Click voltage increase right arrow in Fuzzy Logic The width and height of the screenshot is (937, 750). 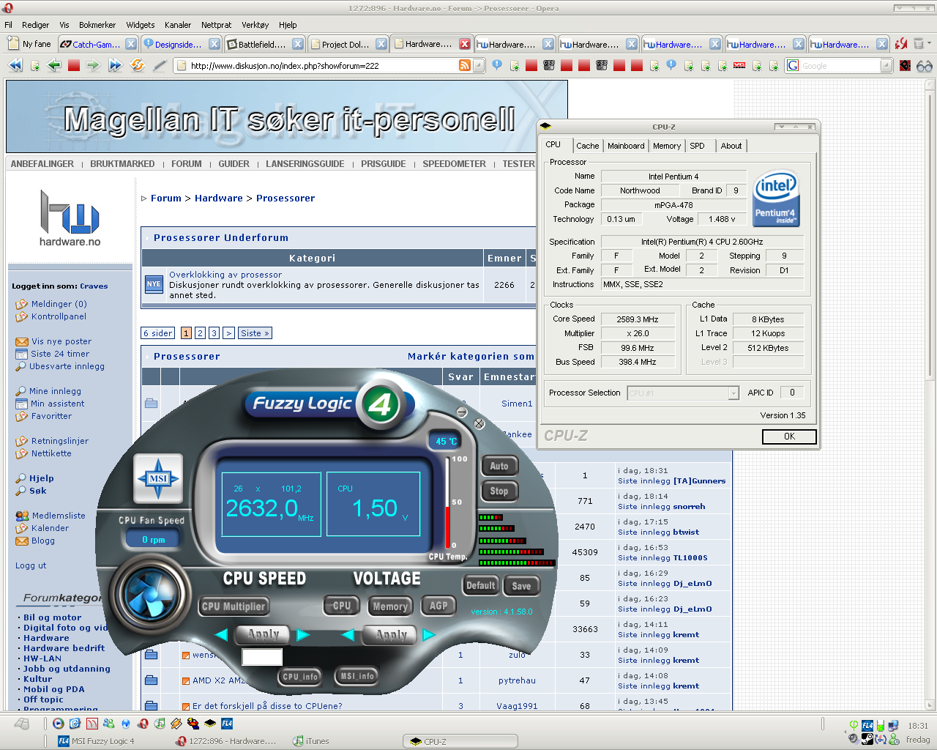pyautogui.click(x=429, y=634)
